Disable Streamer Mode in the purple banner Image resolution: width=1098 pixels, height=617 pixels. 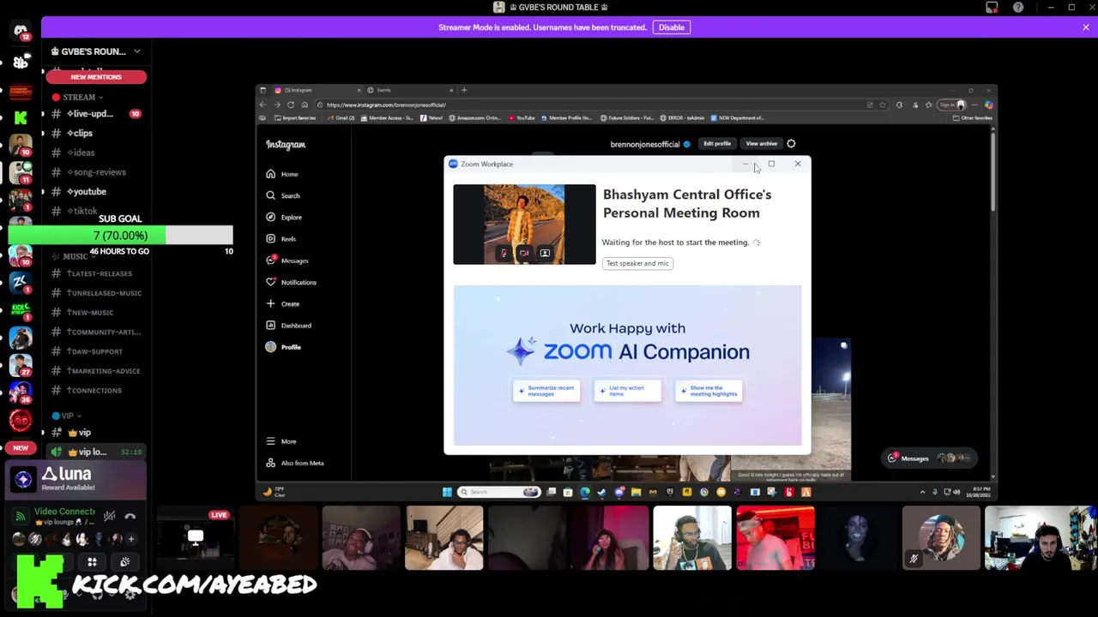pyautogui.click(x=671, y=27)
